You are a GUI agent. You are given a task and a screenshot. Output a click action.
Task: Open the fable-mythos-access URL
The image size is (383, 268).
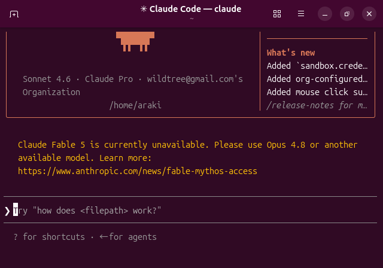138,171
